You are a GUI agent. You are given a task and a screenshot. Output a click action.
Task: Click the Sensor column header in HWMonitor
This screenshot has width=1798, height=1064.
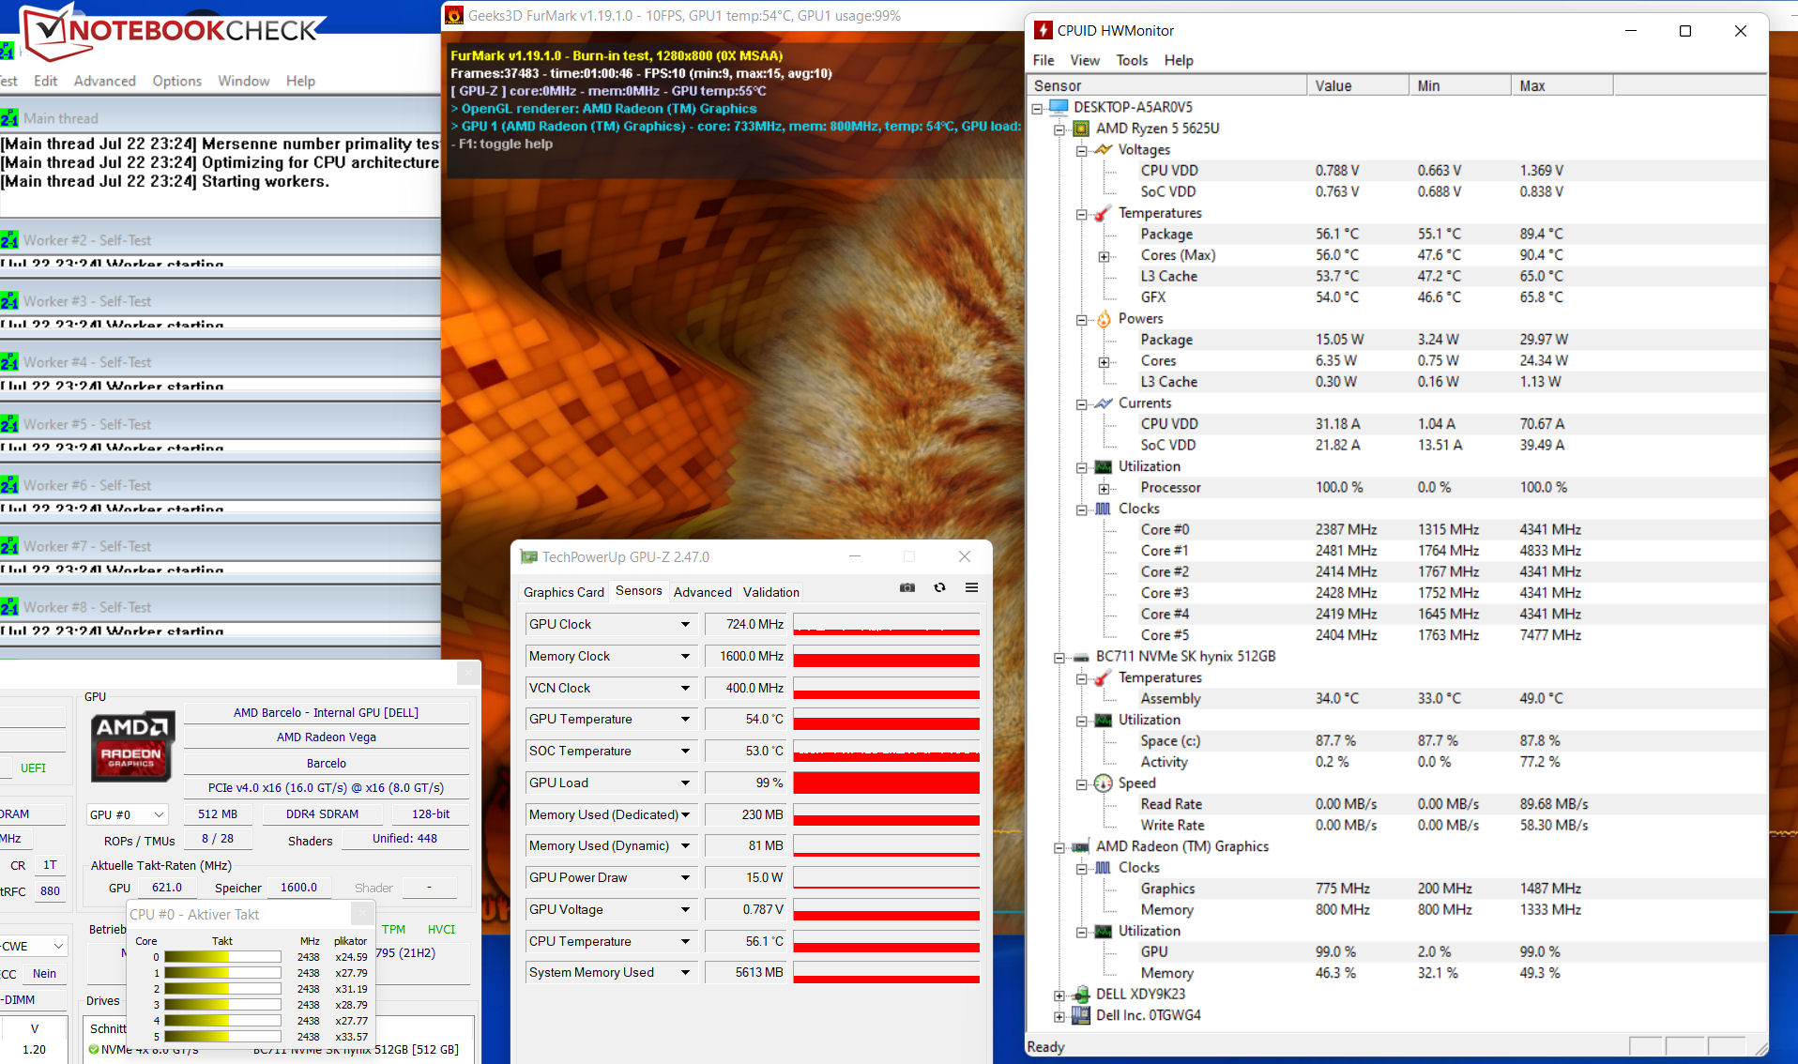click(1166, 85)
